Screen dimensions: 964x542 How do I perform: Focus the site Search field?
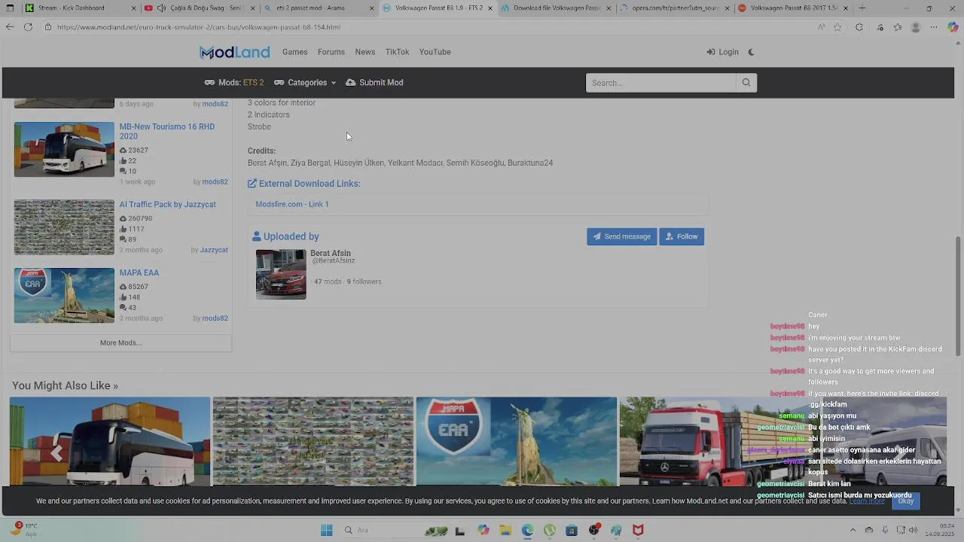coord(660,83)
